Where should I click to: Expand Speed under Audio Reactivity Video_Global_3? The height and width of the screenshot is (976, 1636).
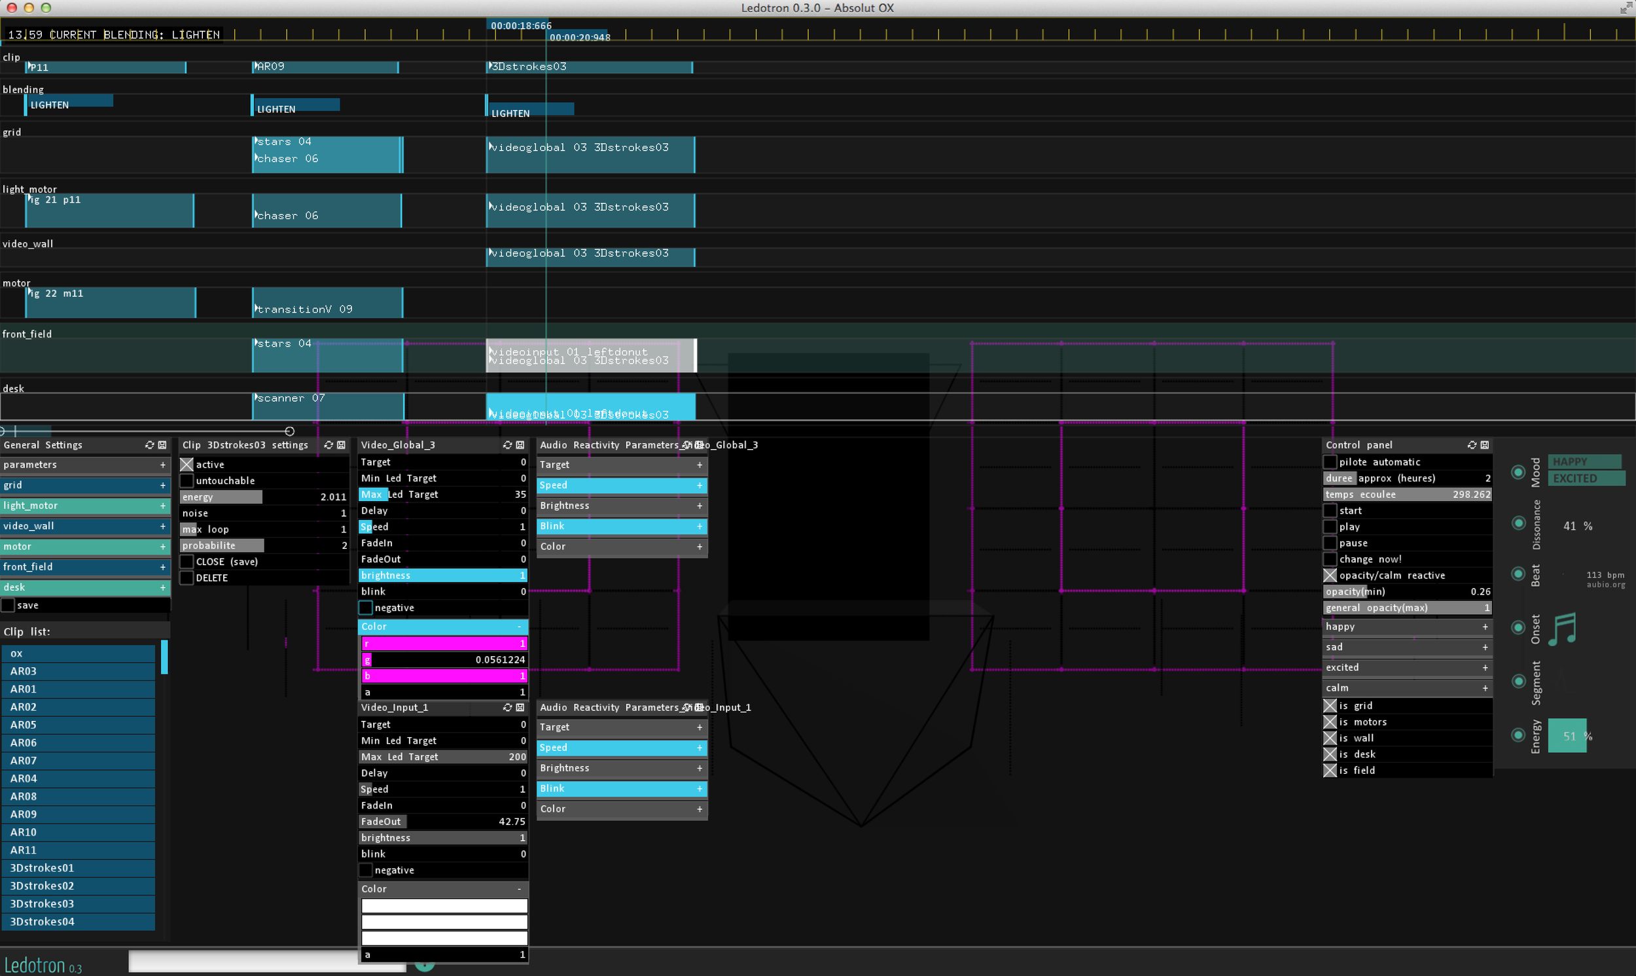(622, 485)
